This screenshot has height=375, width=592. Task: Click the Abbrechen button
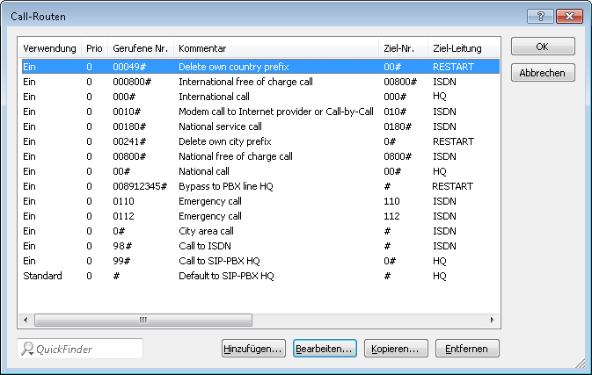click(543, 73)
